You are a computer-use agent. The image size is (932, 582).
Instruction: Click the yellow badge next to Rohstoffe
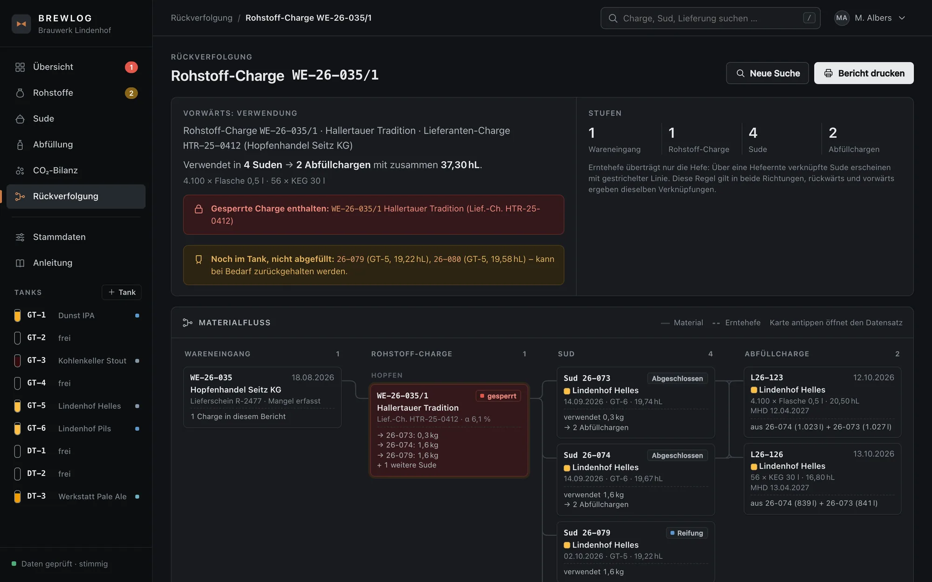coord(131,93)
